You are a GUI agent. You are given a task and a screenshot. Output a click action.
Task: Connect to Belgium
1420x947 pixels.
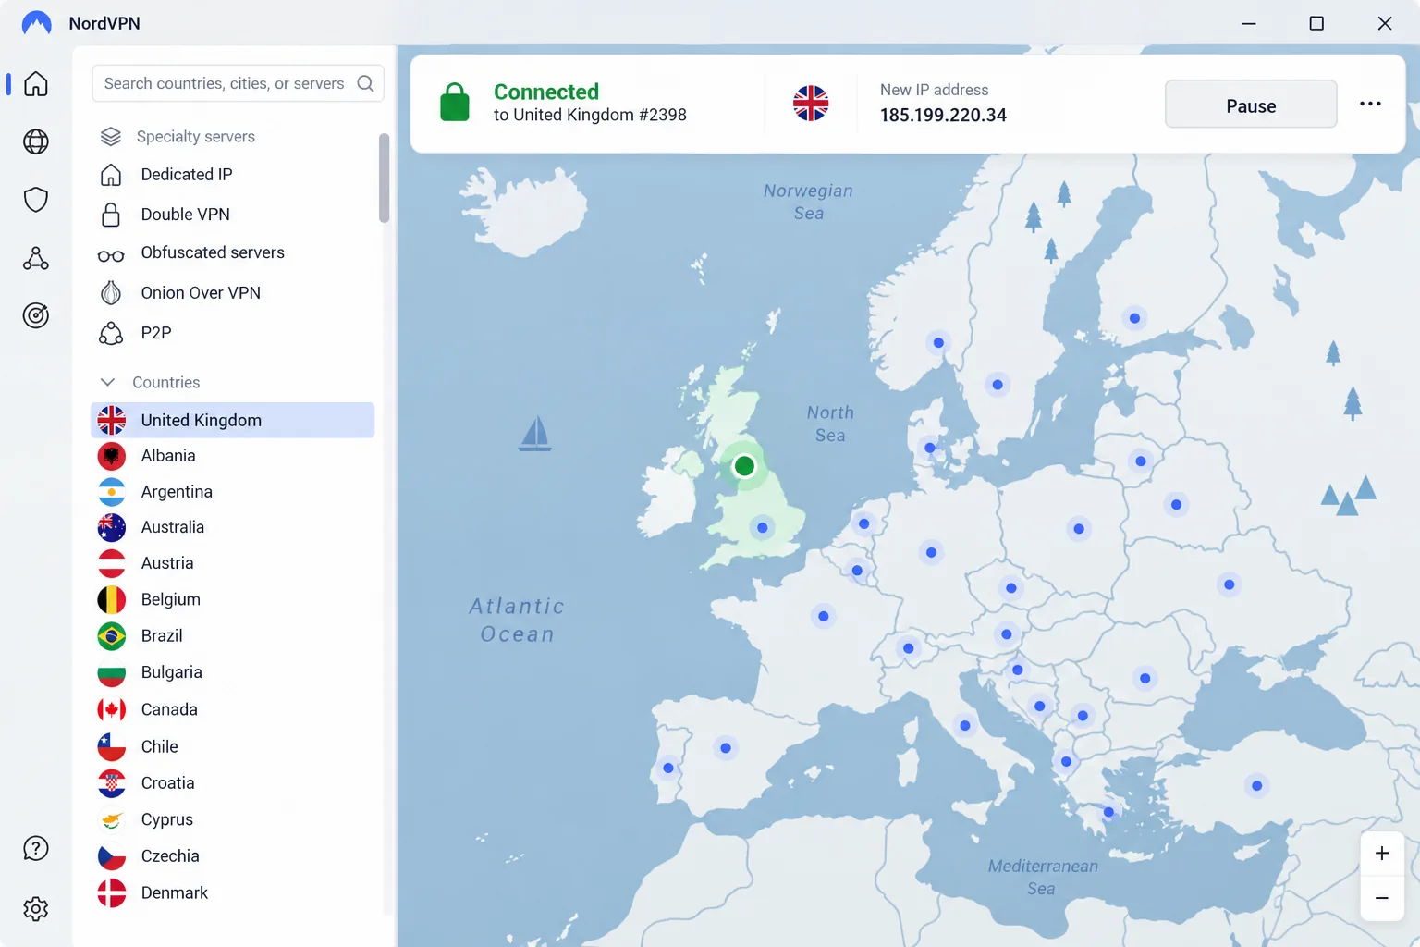[x=233, y=599]
